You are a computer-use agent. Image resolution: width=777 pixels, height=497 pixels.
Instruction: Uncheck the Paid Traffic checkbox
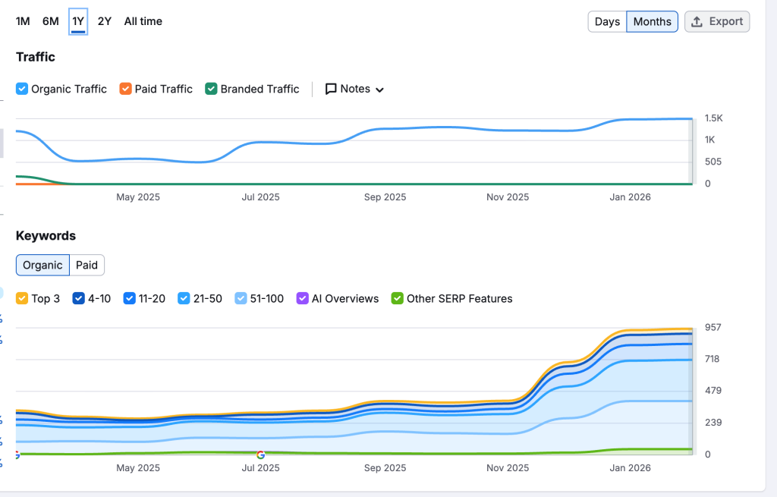(x=125, y=89)
